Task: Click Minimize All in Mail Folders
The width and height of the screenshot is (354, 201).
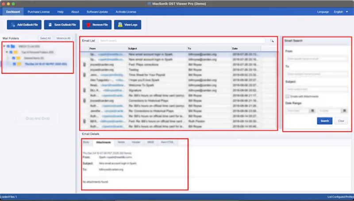Action: point(63,38)
